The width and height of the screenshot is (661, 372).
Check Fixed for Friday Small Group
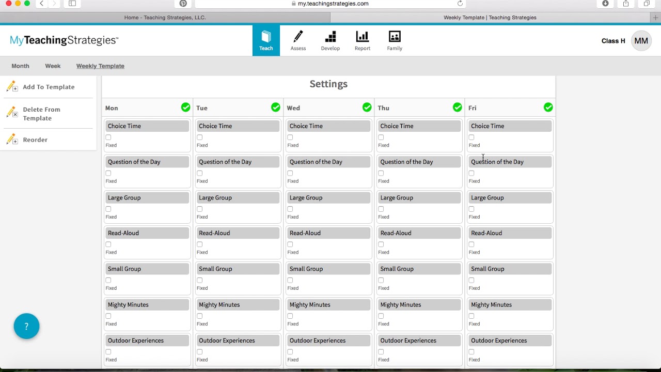click(x=471, y=280)
